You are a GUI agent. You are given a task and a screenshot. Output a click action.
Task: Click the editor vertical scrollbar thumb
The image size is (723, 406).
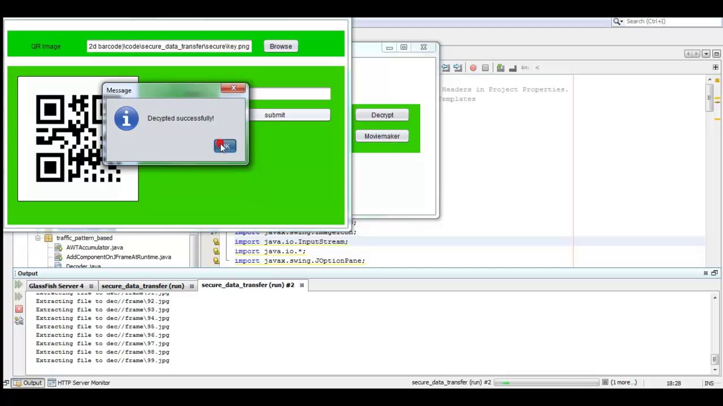709,99
